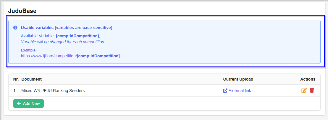Viewport: 328px width, 120px height.
Task: Click the Usable variables heading text
Action: pos(66,28)
